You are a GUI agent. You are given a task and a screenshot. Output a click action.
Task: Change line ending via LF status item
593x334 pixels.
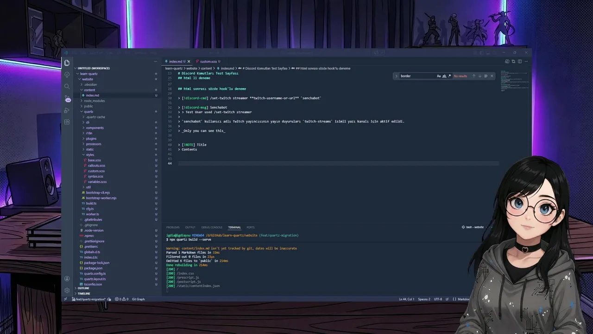point(447,299)
